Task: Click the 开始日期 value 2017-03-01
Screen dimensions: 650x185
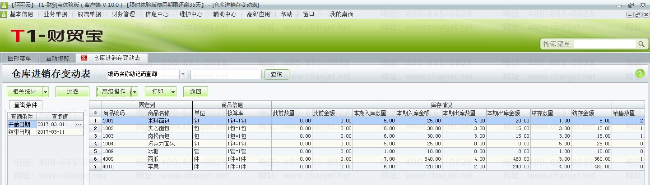Action: pyautogui.click(x=56, y=124)
